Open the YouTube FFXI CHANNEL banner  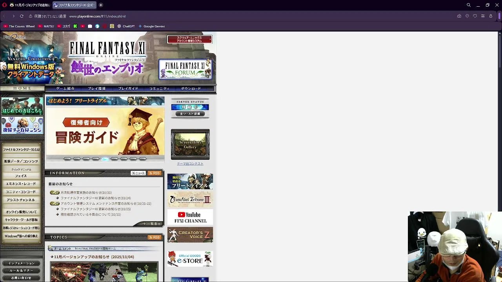(190, 217)
